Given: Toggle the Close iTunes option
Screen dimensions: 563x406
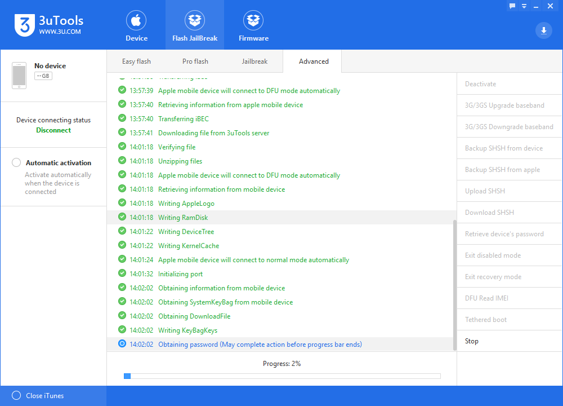Looking at the screenshot, I should (16, 395).
